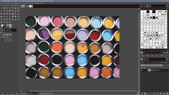Select the Fuzzy Select wand tool

click(x=1, y=11)
